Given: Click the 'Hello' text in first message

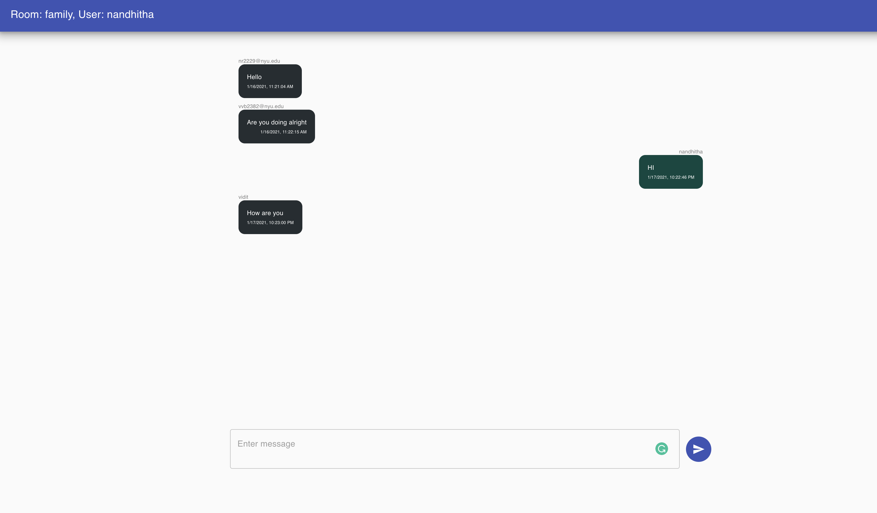Looking at the screenshot, I should [254, 77].
